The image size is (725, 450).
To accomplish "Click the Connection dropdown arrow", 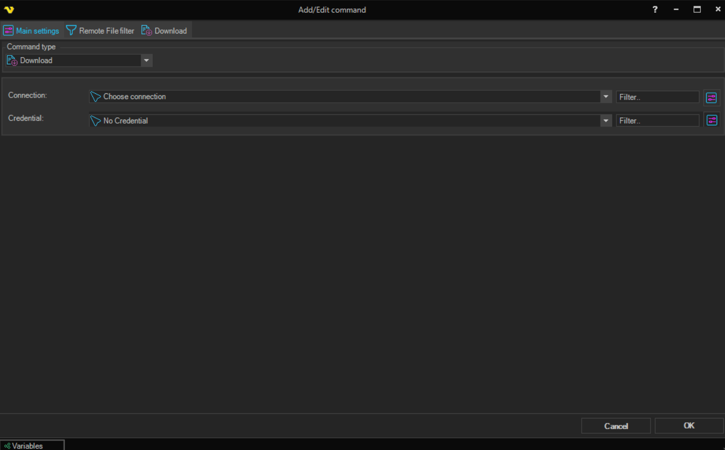I will point(606,97).
